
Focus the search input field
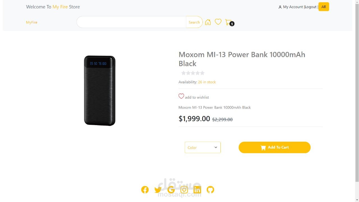pyautogui.click(x=131, y=22)
